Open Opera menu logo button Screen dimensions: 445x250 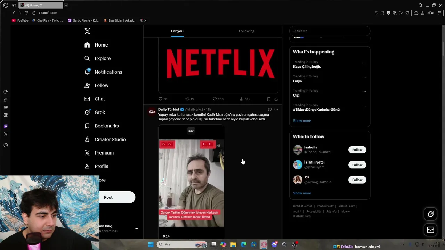pyautogui.click(x=6, y=5)
